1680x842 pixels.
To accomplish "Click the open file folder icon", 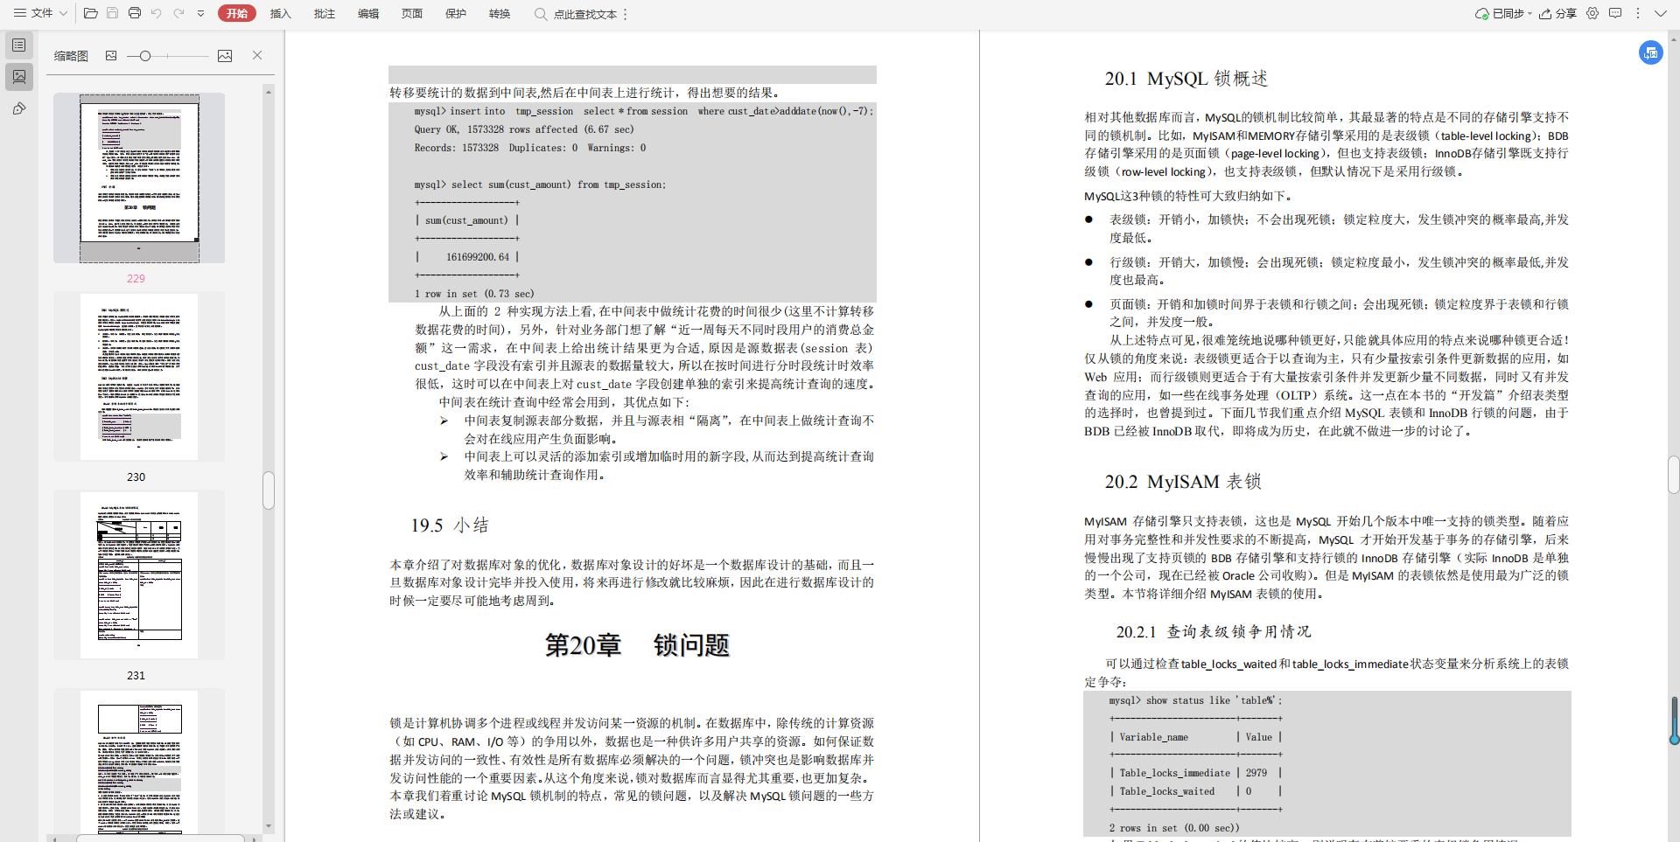I will (x=90, y=13).
